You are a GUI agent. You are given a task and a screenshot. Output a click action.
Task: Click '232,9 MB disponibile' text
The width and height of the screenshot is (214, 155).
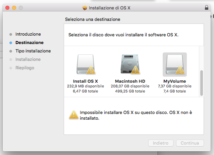click(86, 86)
